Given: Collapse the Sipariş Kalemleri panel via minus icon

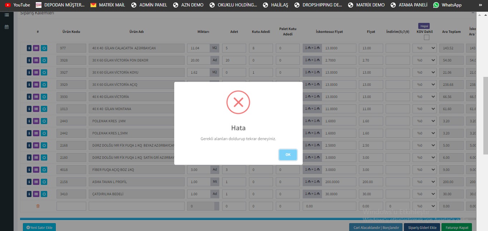Looking at the screenshot, I should click(x=473, y=13).
